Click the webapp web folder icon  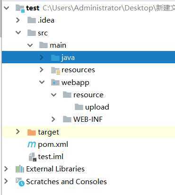click(x=55, y=82)
